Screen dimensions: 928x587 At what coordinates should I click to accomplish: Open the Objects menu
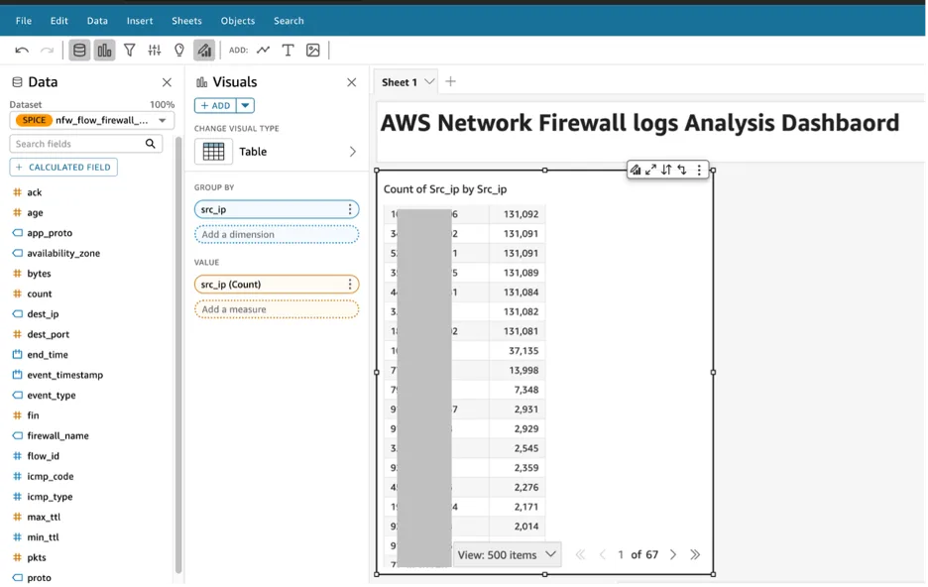click(x=238, y=21)
